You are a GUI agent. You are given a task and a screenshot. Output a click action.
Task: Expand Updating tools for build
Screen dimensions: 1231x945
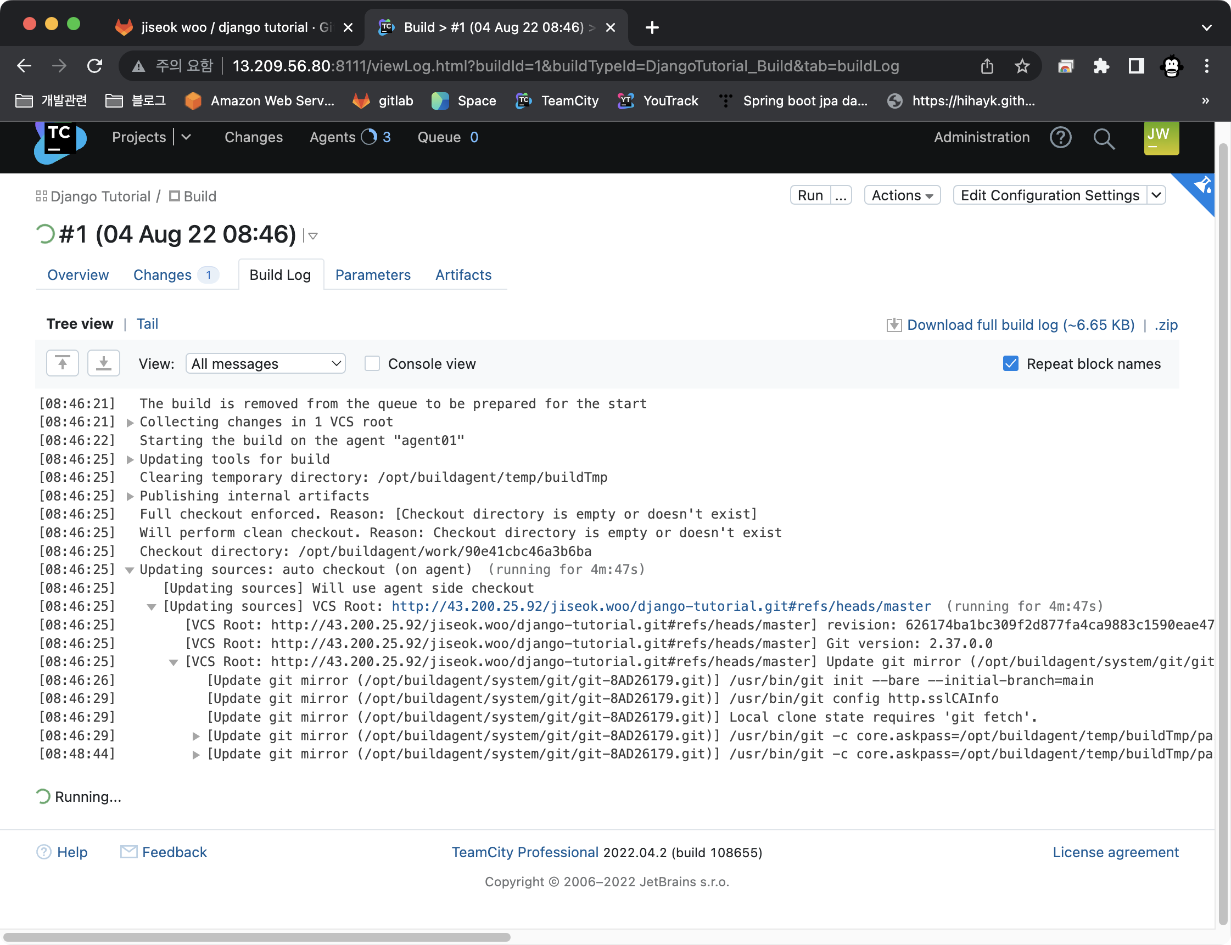click(130, 459)
